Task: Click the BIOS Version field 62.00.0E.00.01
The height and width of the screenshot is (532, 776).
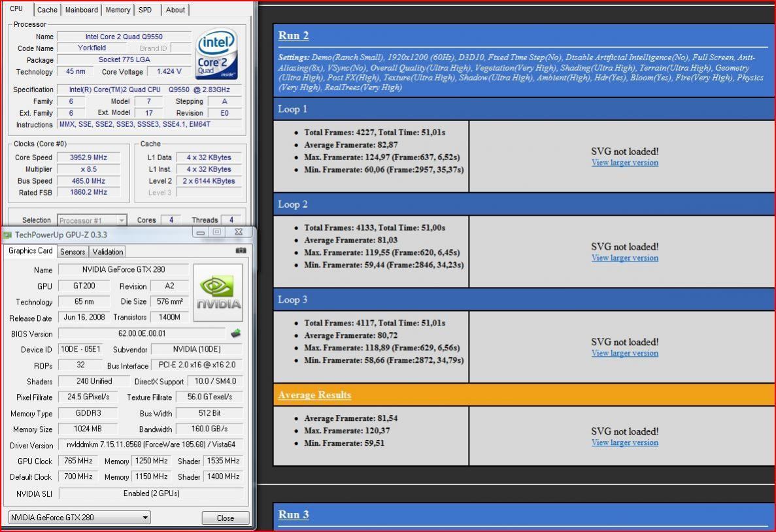Action: (142, 333)
